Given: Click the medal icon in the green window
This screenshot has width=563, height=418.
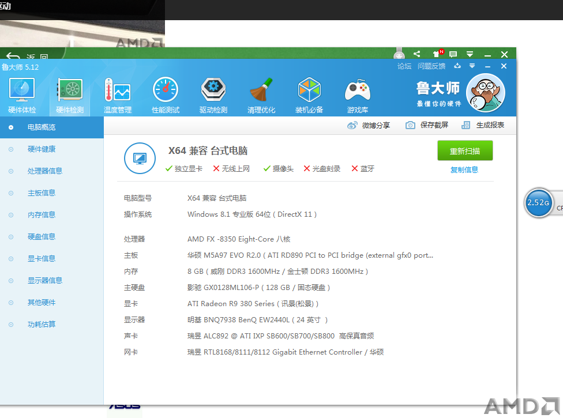Looking at the screenshot, I should tap(399, 54).
